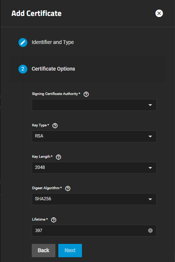Click the Lifetime label
The image size is (175, 262).
pos(40,220)
